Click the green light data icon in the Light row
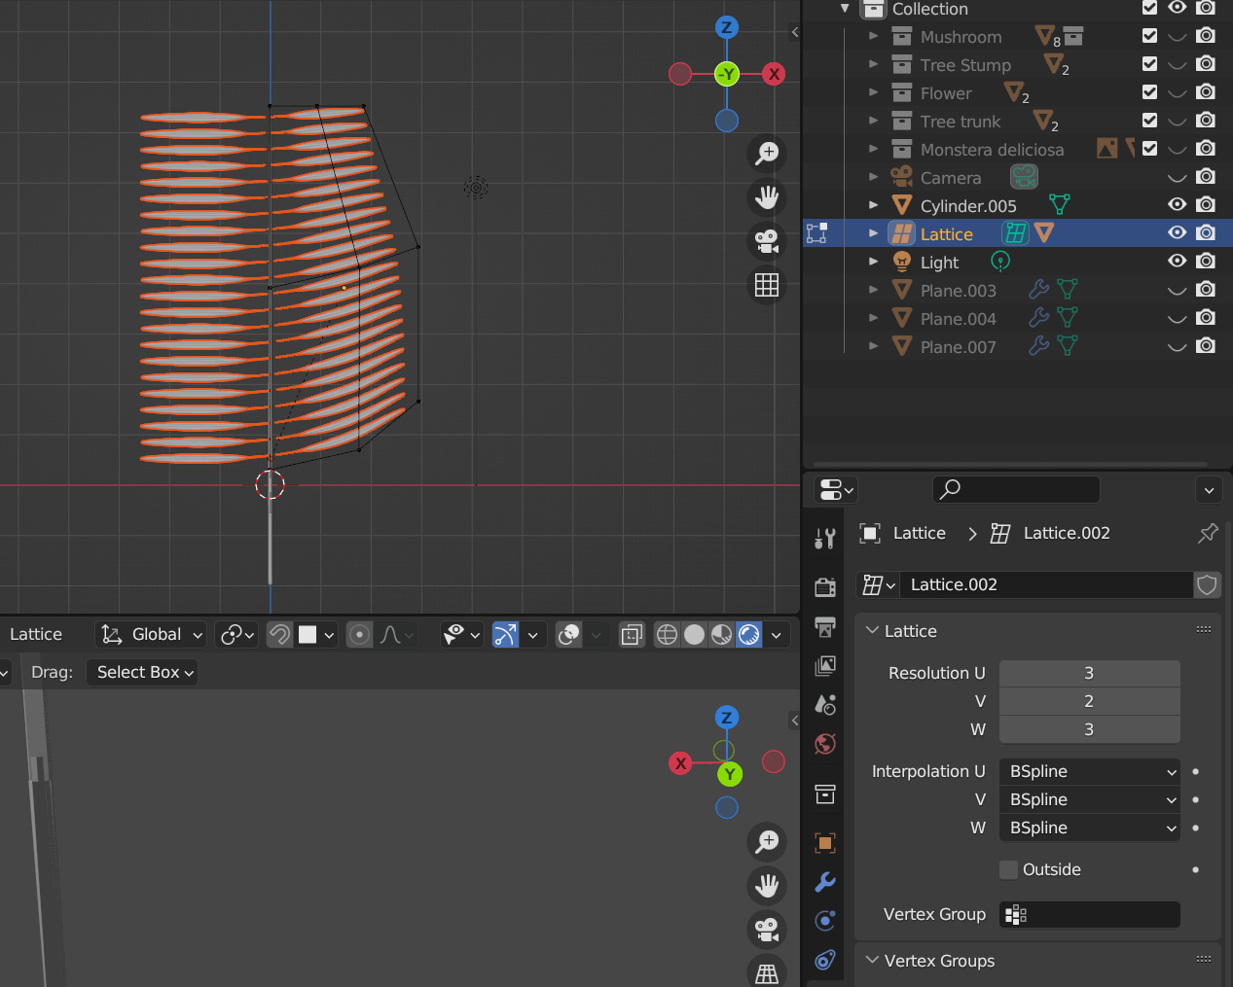The height and width of the screenshot is (987, 1233). pos(1000,262)
